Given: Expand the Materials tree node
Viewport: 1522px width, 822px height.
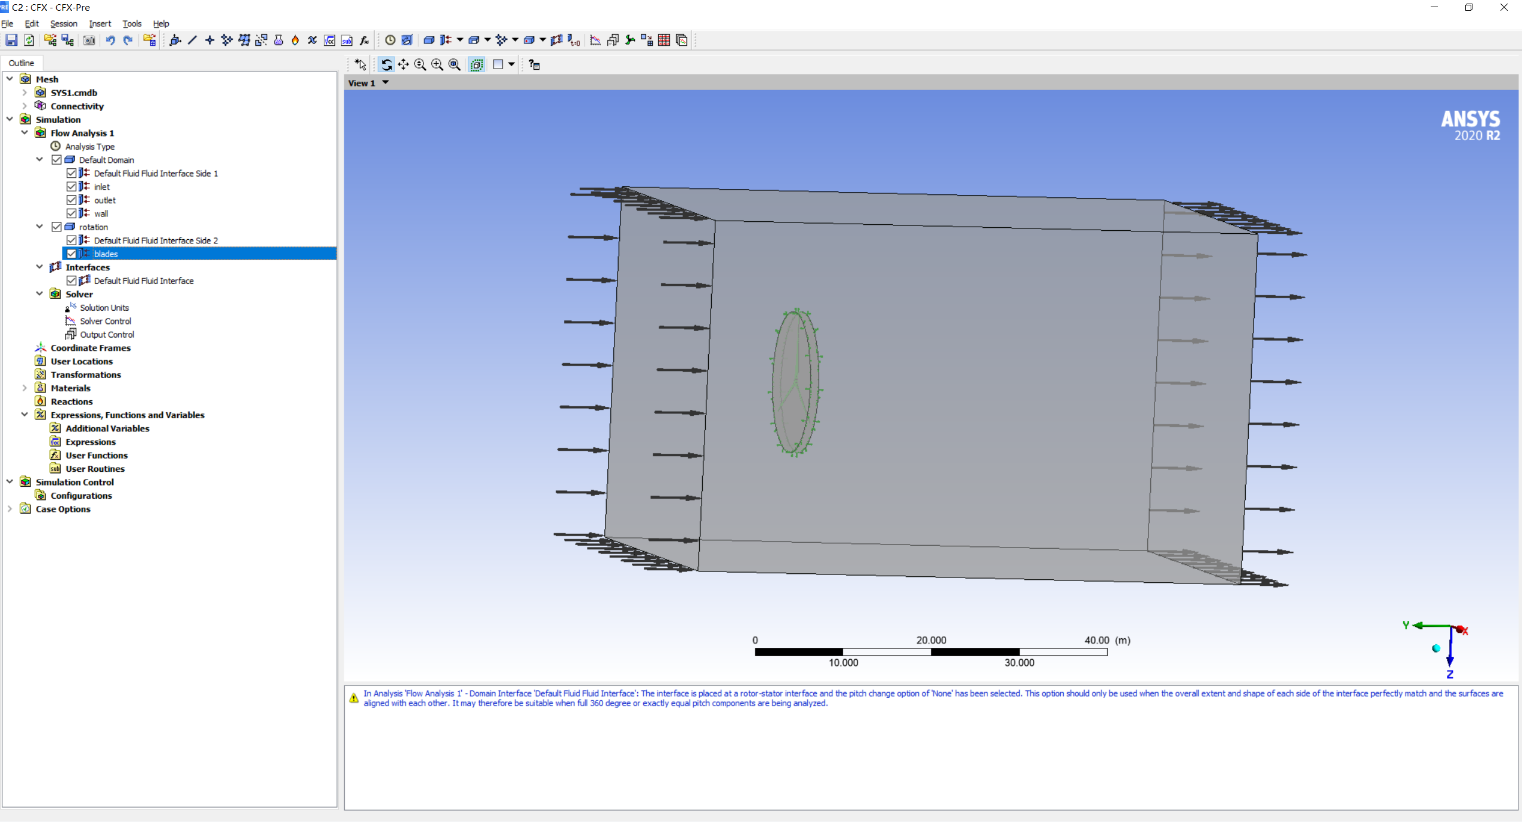Looking at the screenshot, I should point(24,388).
